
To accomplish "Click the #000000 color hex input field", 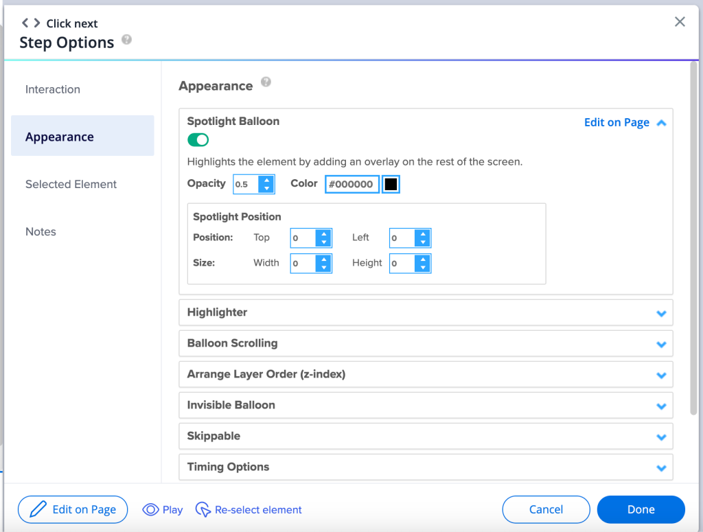I will click(x=351, y=184).
